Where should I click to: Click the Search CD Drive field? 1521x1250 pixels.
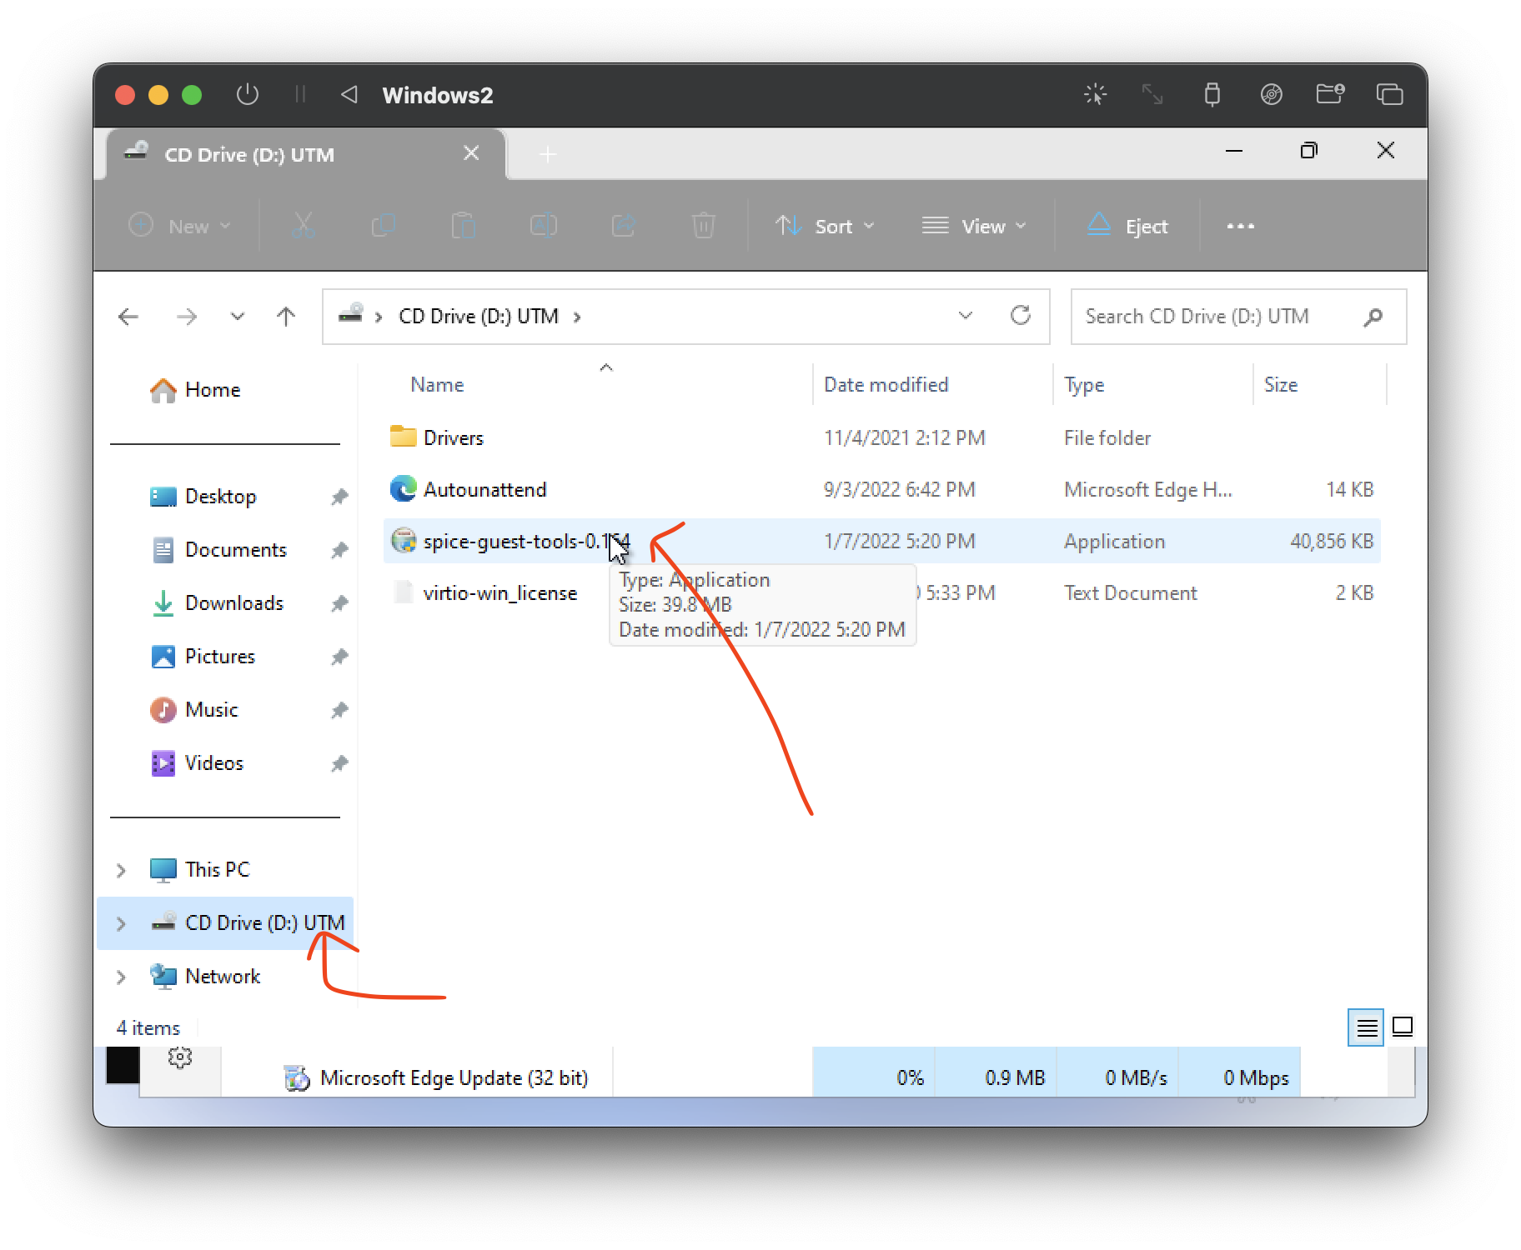pos(1239,317)
